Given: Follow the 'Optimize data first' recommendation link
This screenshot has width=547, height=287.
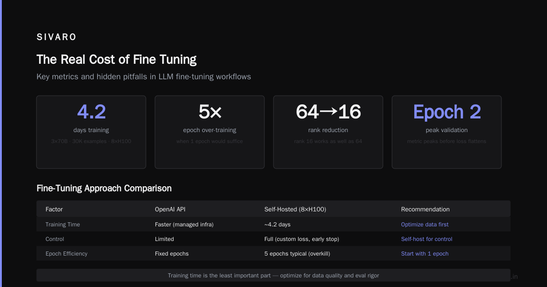Looking at the screenshot, I should [x=425, y=224].
